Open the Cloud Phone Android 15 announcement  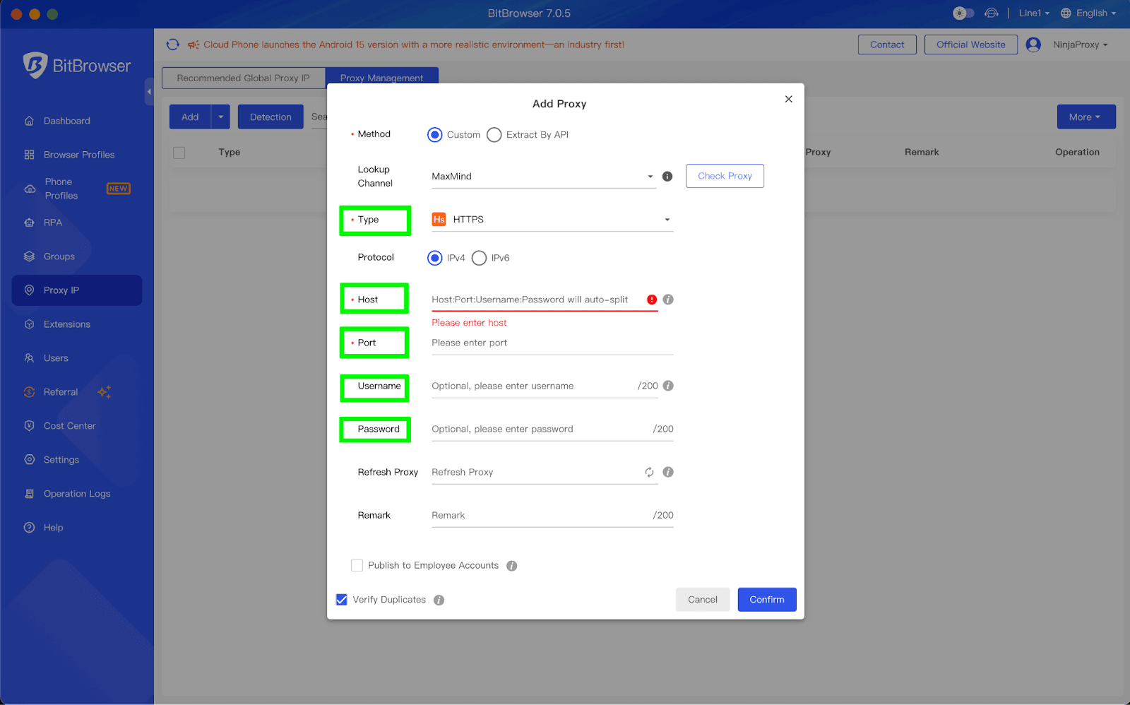(414, 45)
